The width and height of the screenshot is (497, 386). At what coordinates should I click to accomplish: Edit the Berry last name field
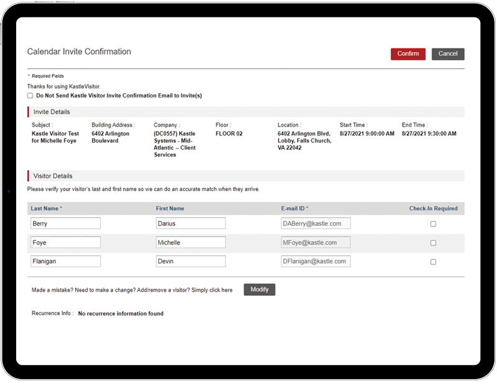(x=66, y=223)
